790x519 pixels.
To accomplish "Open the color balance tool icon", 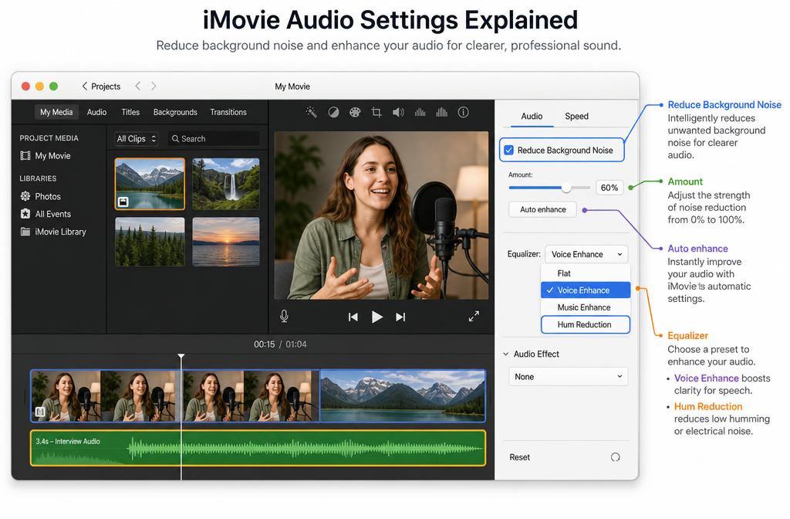I will 333,112.
